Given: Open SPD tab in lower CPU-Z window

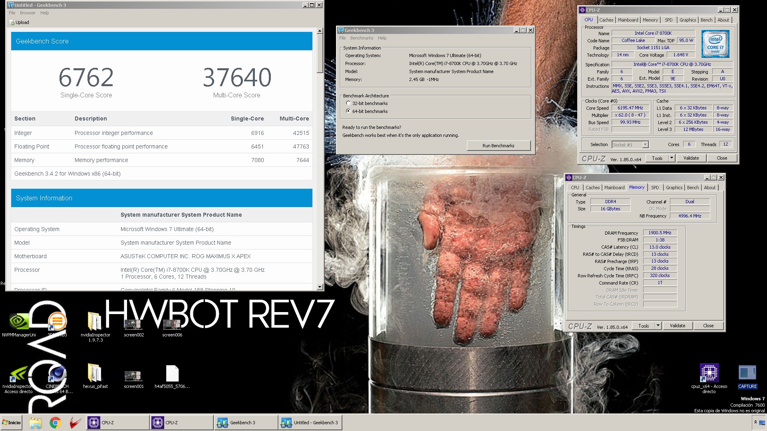Looking at the screenshot, I should (x=655, y=188).
